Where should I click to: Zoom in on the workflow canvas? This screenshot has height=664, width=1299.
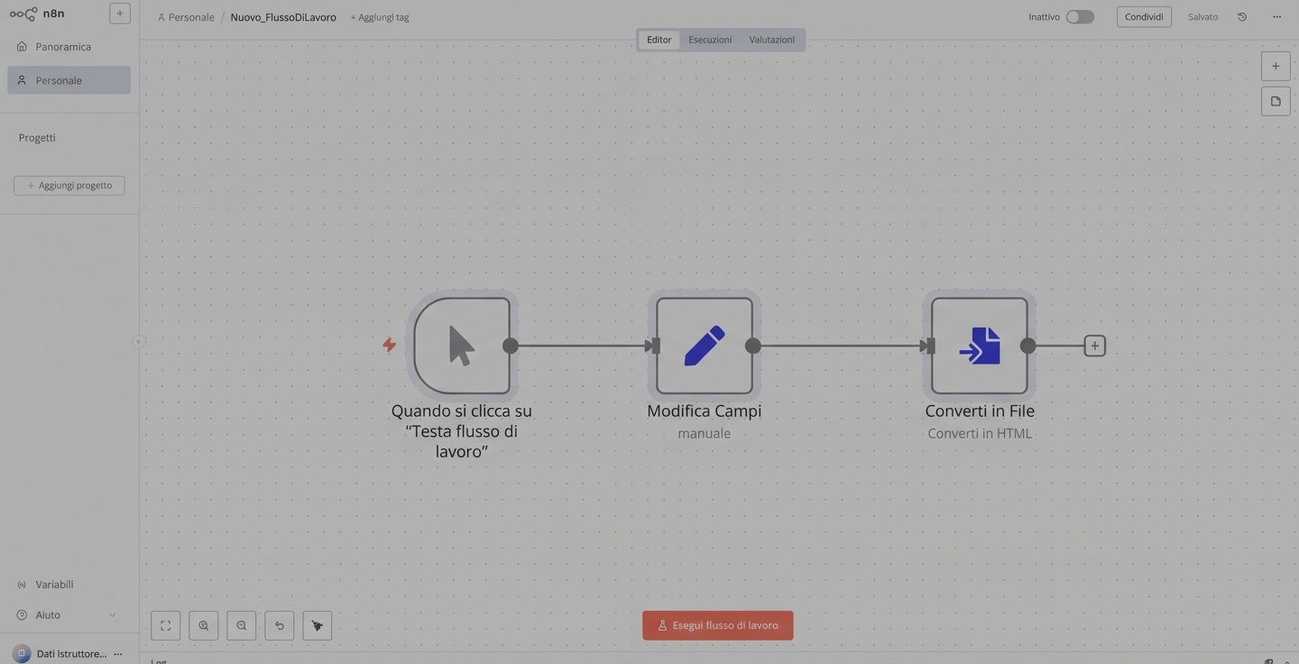204,625
